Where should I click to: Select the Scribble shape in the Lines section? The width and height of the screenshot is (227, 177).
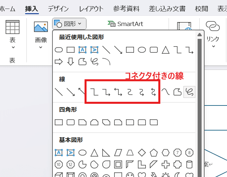(x=189, y=92)
